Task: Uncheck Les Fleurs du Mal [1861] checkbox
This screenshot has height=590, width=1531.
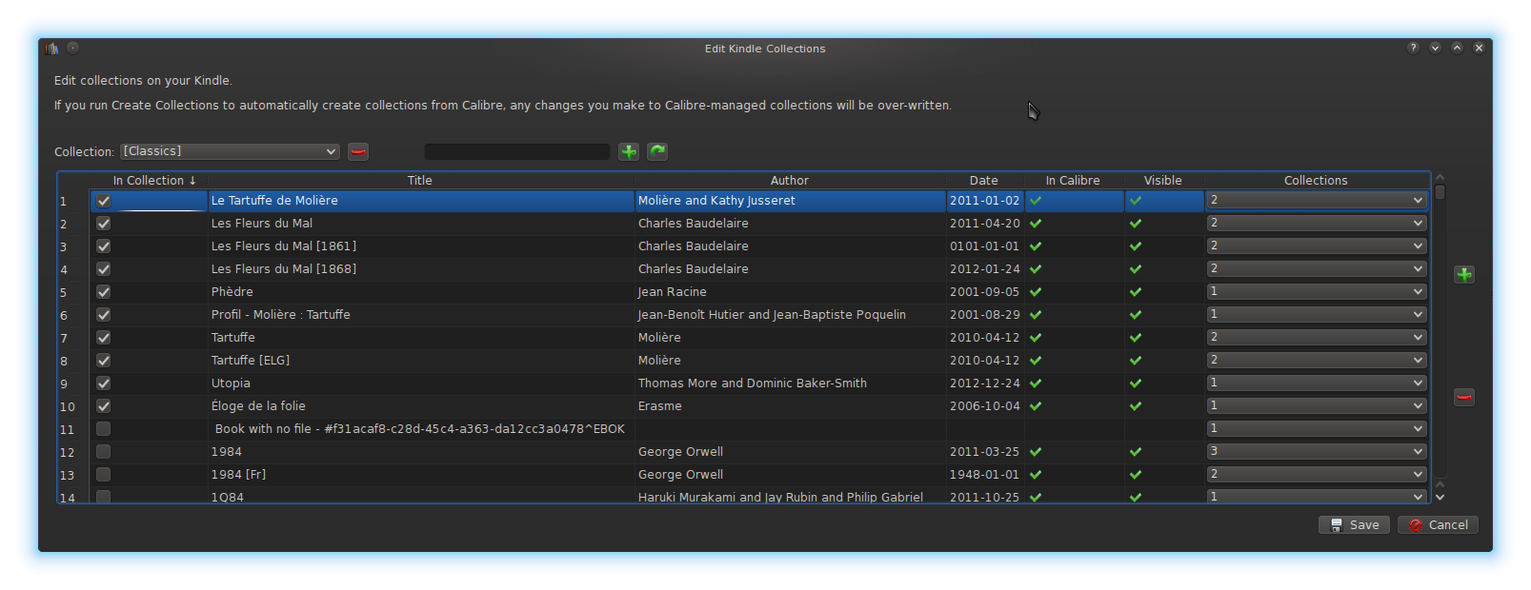Action: [x=104, y=246]
